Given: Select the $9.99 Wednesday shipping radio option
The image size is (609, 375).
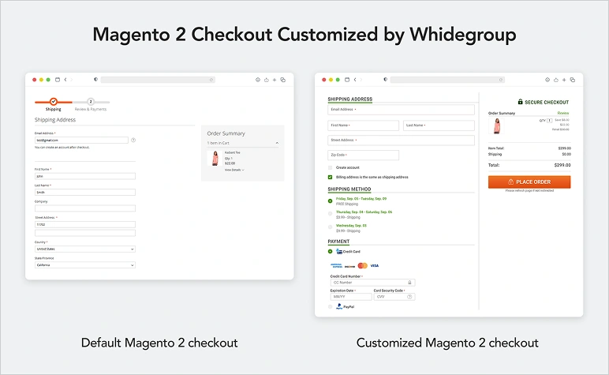Looking at the screenshot, I should click(x=330, y=227).
